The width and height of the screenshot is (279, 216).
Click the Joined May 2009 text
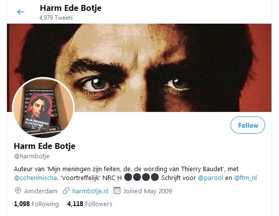click(x=148, y=191)
